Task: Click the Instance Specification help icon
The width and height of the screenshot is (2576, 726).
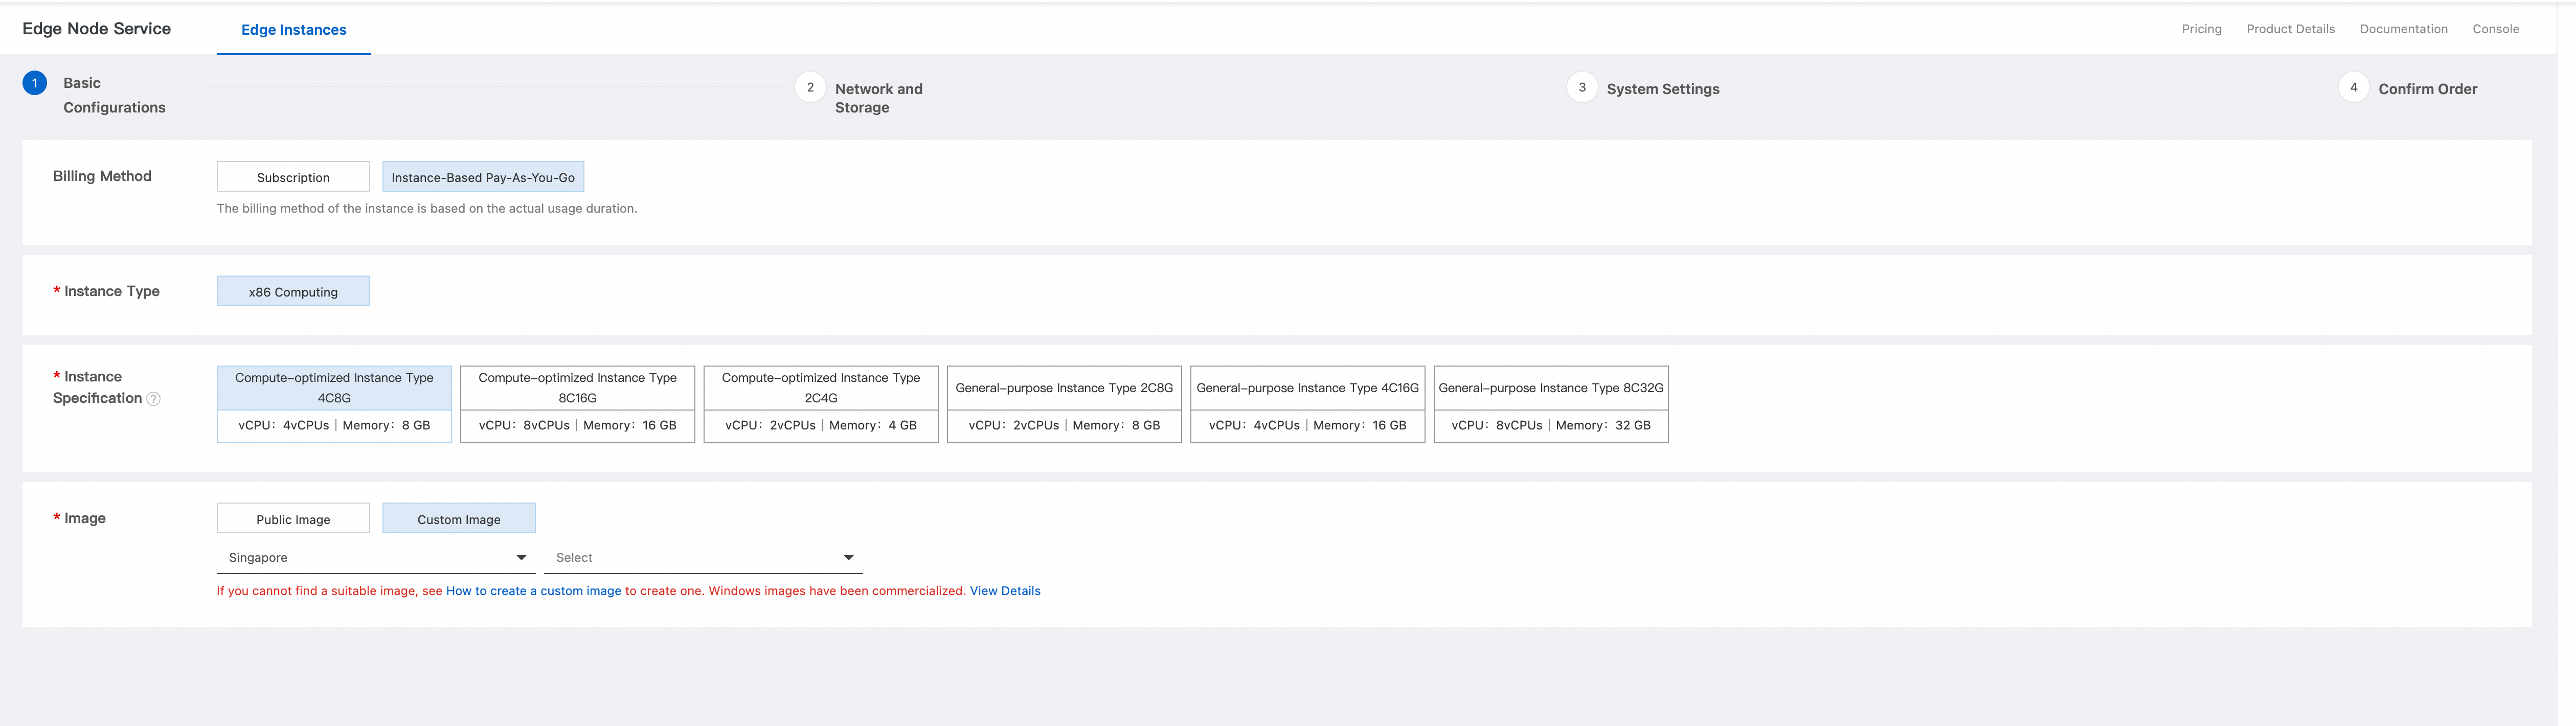Action: pos(153,399)
